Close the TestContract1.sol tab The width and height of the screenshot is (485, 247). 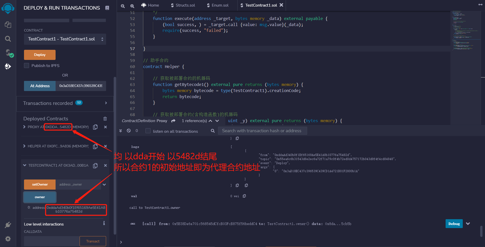pos(281,5)
